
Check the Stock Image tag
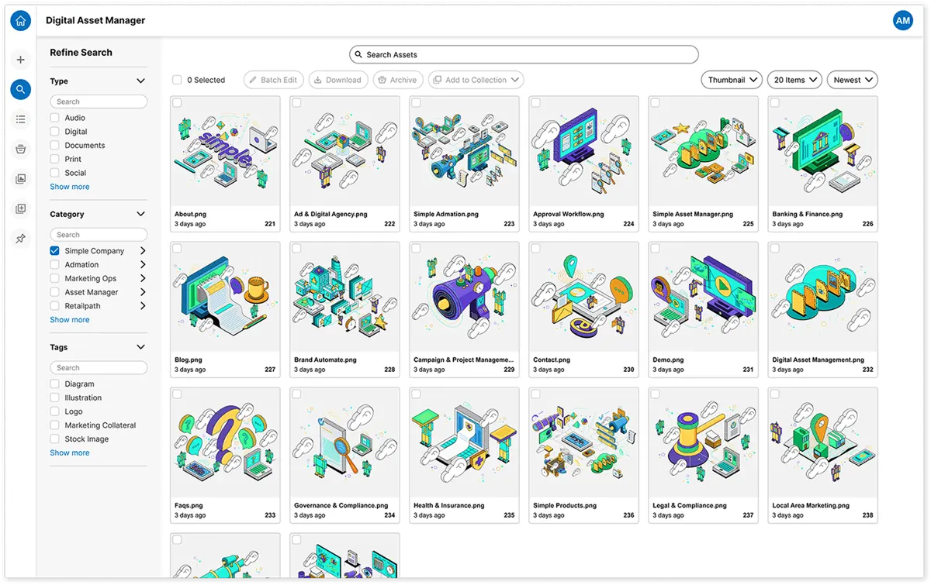[x=55, y=439]
